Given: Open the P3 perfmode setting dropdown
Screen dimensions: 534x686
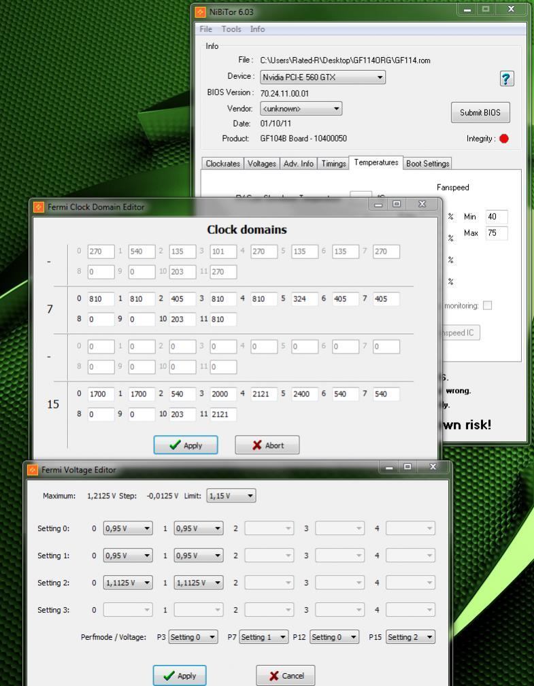Looking at the screenshot, I should coord(193,637).
